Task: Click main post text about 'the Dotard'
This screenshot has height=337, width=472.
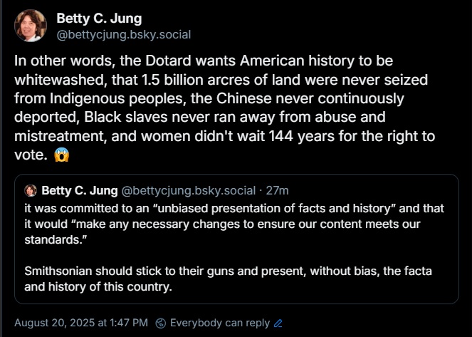Action: 229,107
